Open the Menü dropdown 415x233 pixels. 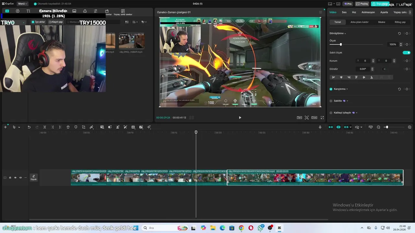pos(23,4)
